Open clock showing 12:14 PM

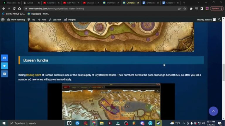211,123
